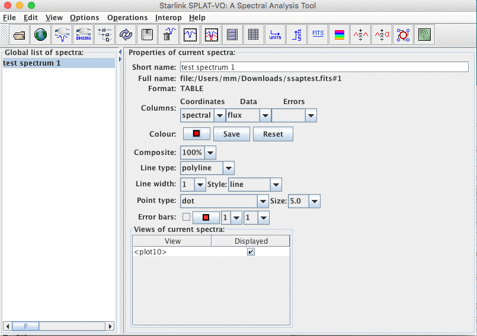The height and width of the screenshot is (336, 477).
Task: Open the Edit menu
Action: [x=31, y=18]
